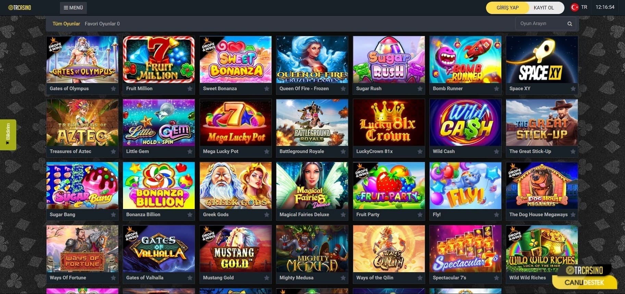Click the Turkish flag language icon

pos(575,7)
